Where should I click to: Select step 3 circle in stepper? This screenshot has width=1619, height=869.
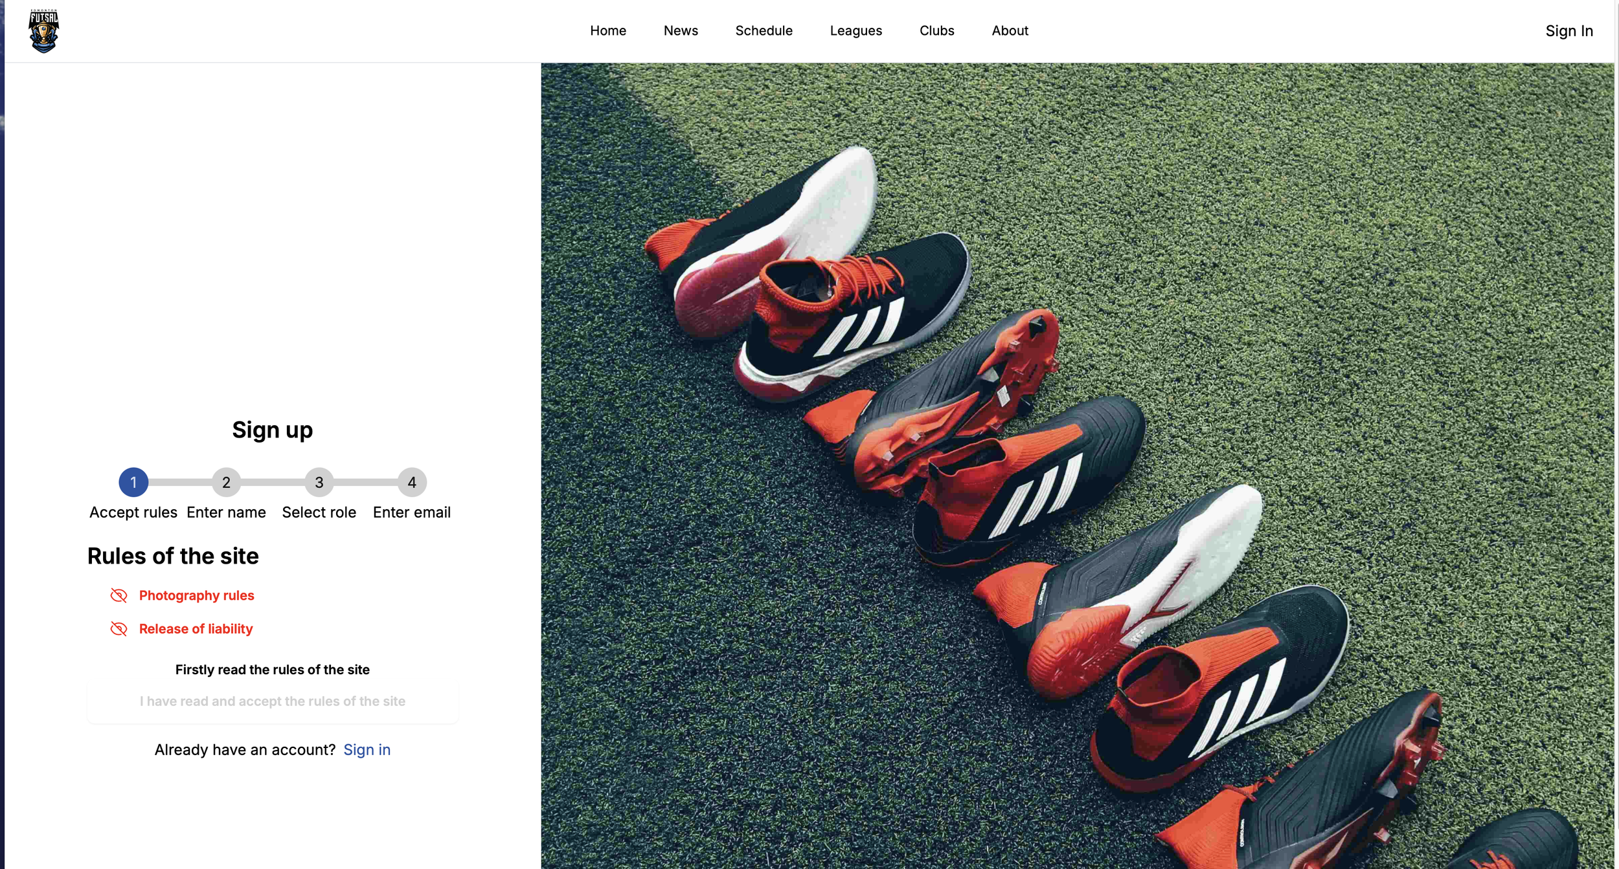coord(319,482)
